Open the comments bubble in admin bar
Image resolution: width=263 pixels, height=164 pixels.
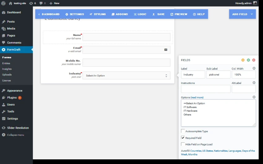coord(42,3)
